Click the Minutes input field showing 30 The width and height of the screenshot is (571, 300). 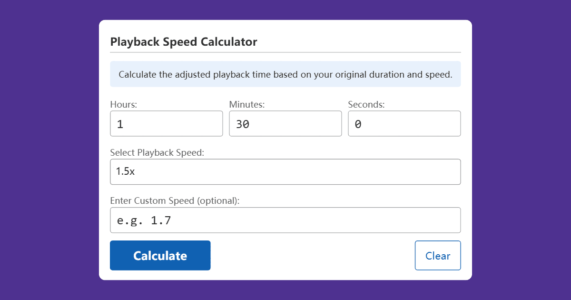click(285, 123)
